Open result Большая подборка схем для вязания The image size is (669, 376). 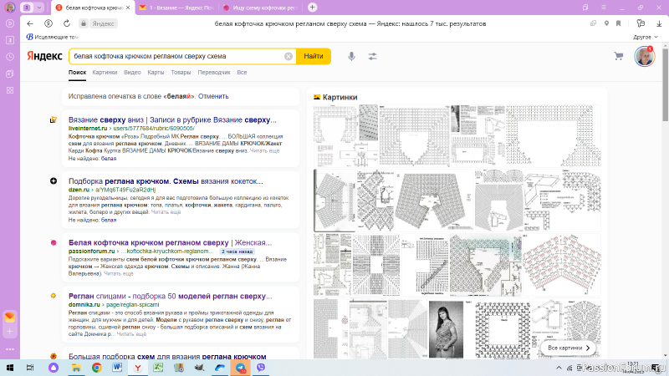[167, 357]
